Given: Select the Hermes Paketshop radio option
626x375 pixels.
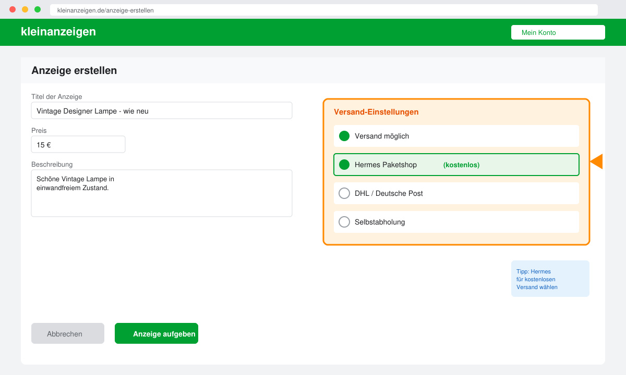Looking at the screenshot, I should (344, 165).
